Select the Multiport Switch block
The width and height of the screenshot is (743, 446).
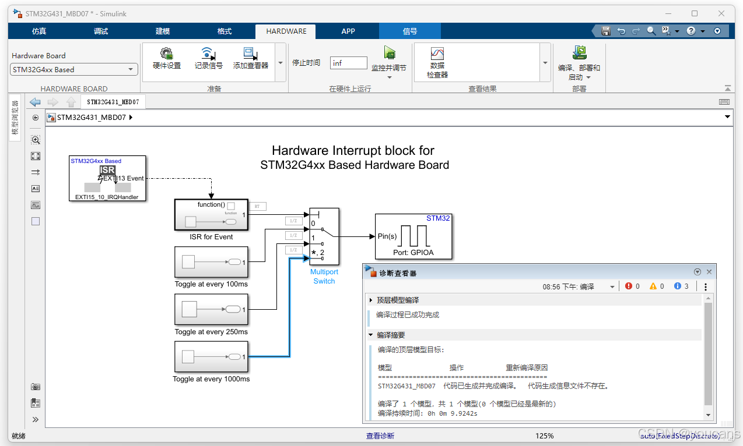click(x=324, y=236)
